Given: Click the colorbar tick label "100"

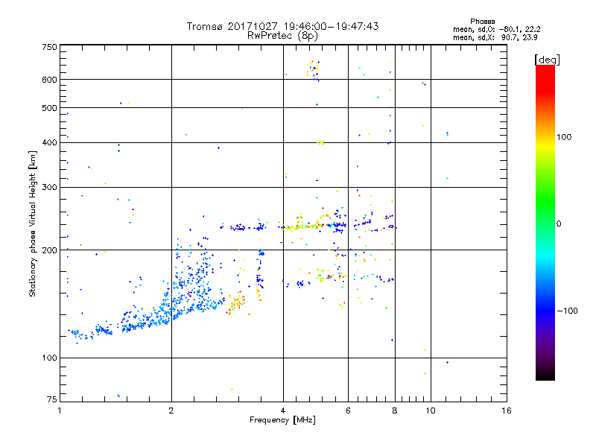Looking at the screenshot, I should click(x=564, y=137).
